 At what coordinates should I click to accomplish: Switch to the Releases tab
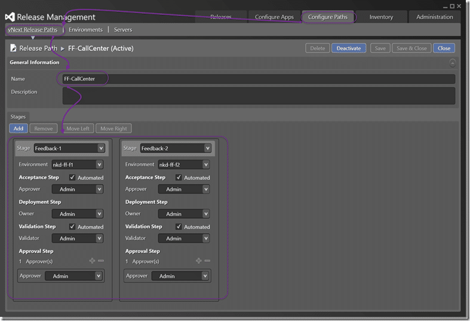221,17
